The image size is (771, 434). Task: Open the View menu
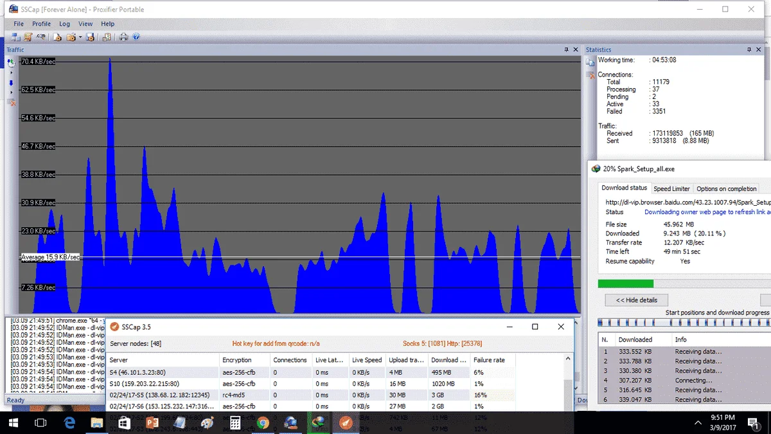85,24
